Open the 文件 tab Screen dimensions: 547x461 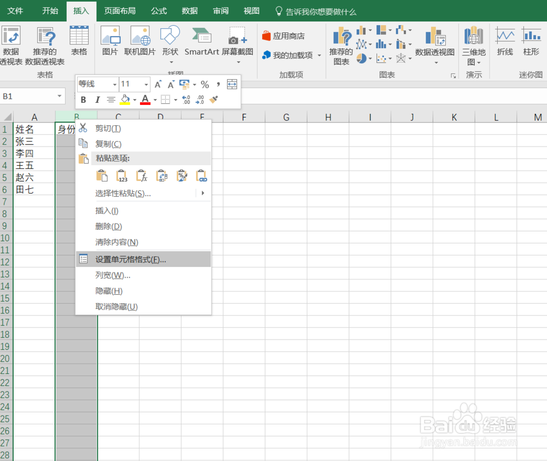point(15,11)
